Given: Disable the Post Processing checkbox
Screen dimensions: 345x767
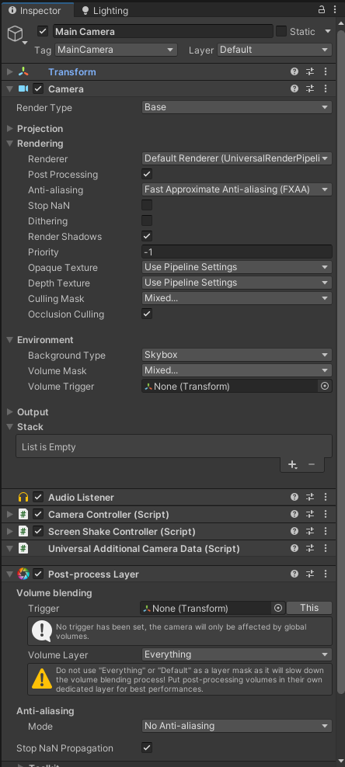Looking at the screenshot, I should (x=147, y=174).
